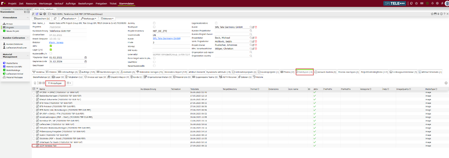
Task: Open calendar picker for Geplantes Ende
Action: click(86, 61)
